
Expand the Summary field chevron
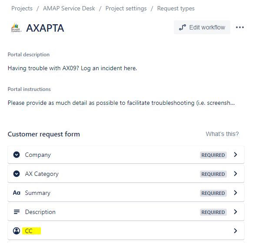coord(236,193)
